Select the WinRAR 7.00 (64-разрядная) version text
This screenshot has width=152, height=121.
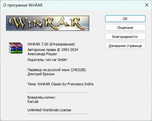pyautogui.click(x=51, y=44)
